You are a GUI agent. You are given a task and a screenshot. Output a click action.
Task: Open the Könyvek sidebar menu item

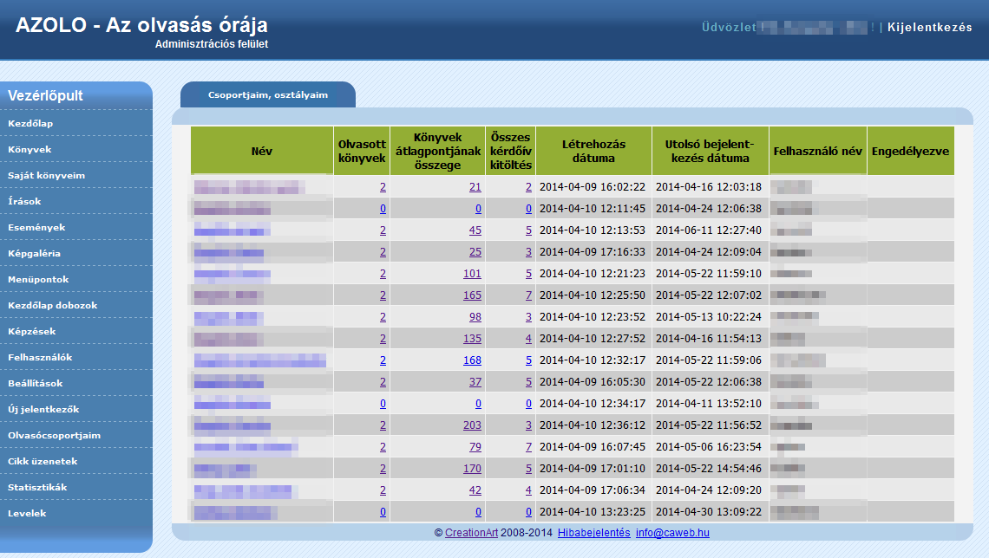point(30,149)
